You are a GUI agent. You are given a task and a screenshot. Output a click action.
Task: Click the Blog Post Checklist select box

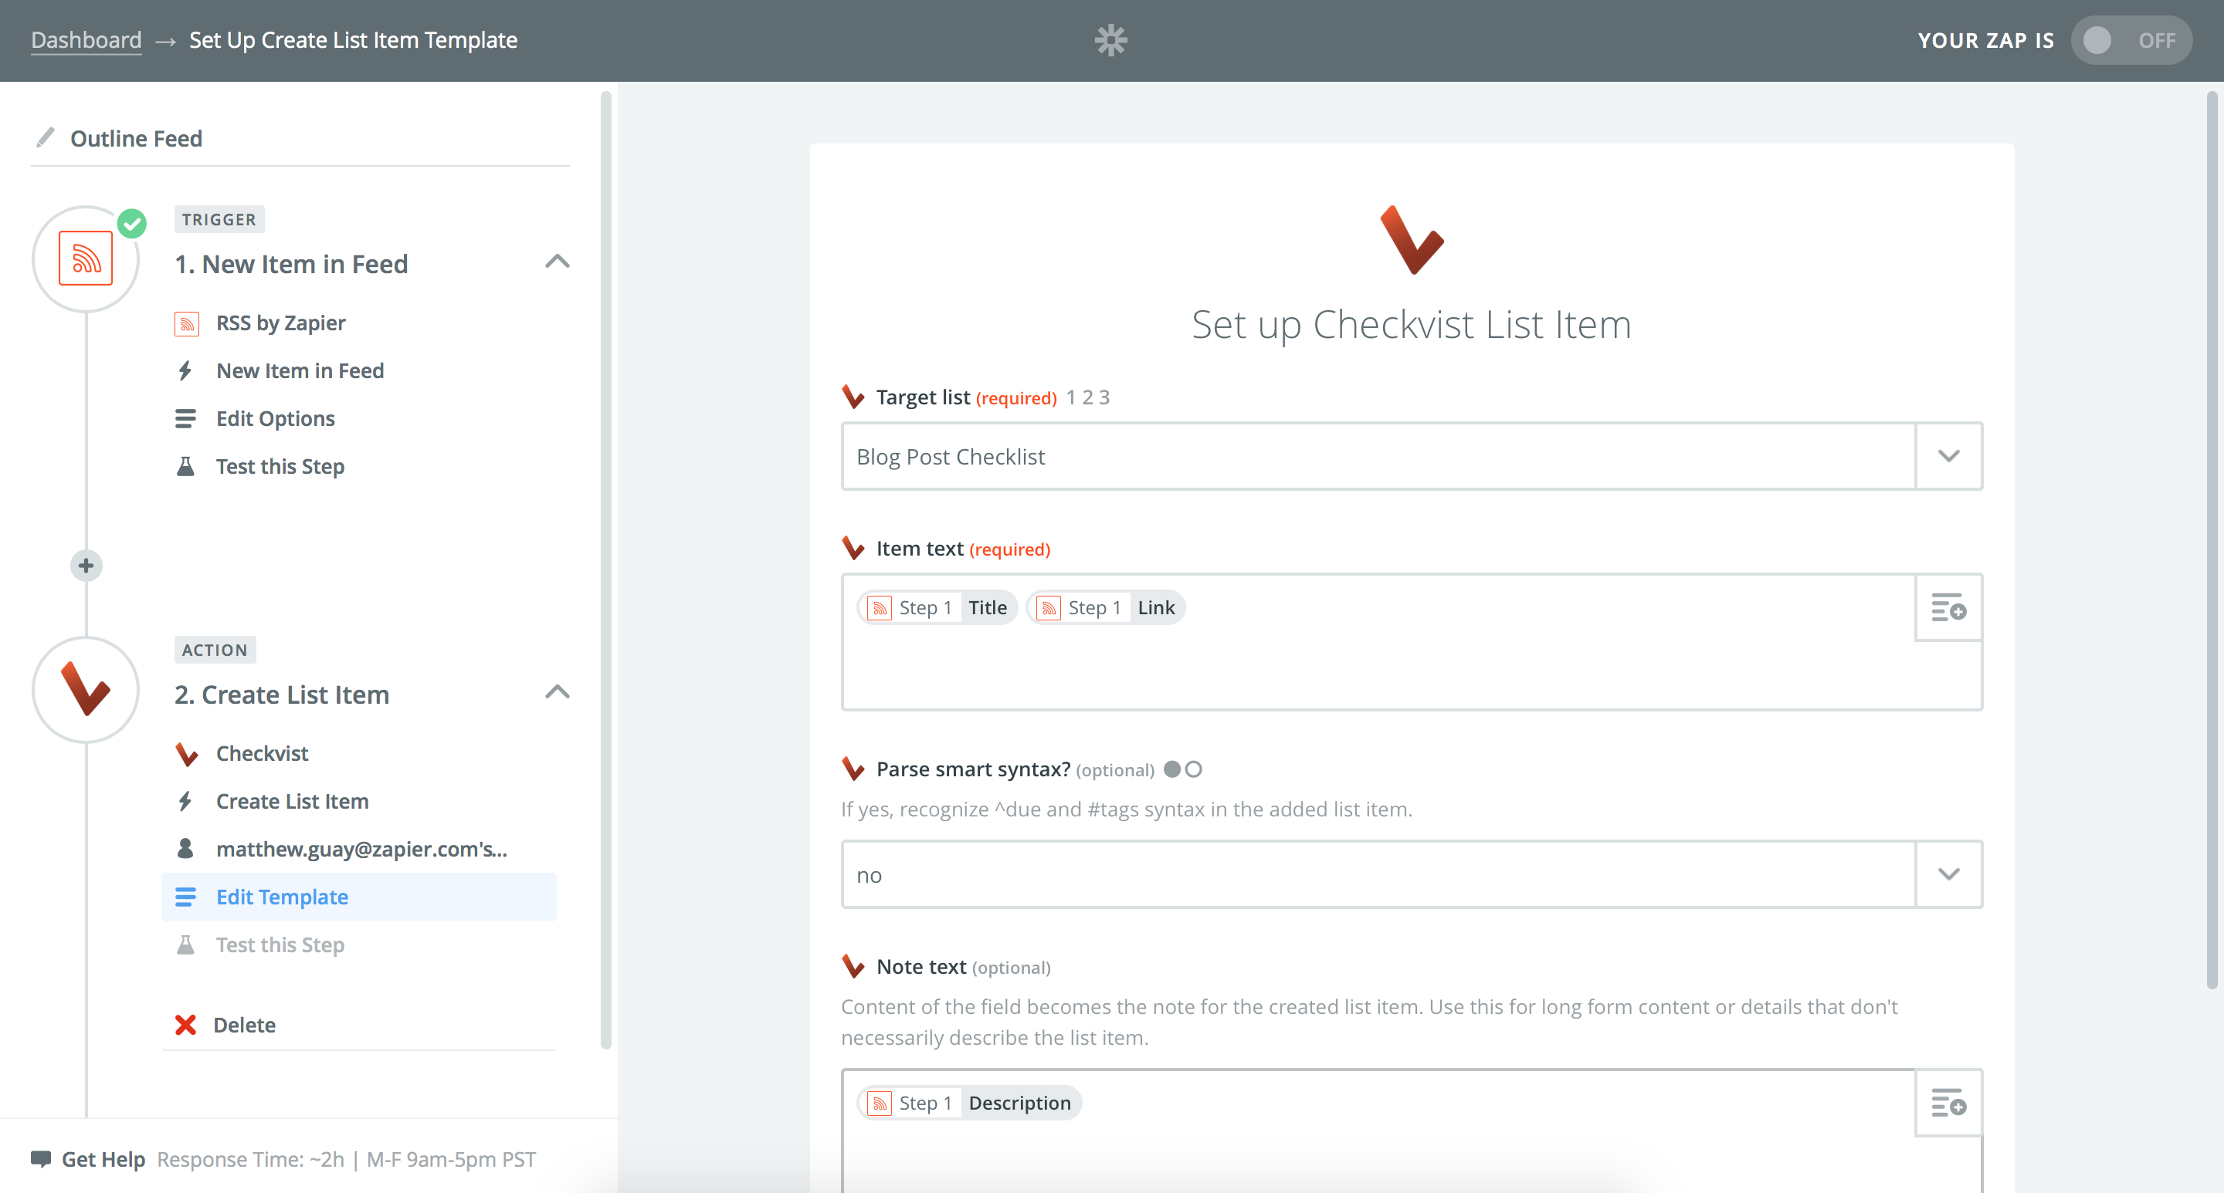[1412, 456]
